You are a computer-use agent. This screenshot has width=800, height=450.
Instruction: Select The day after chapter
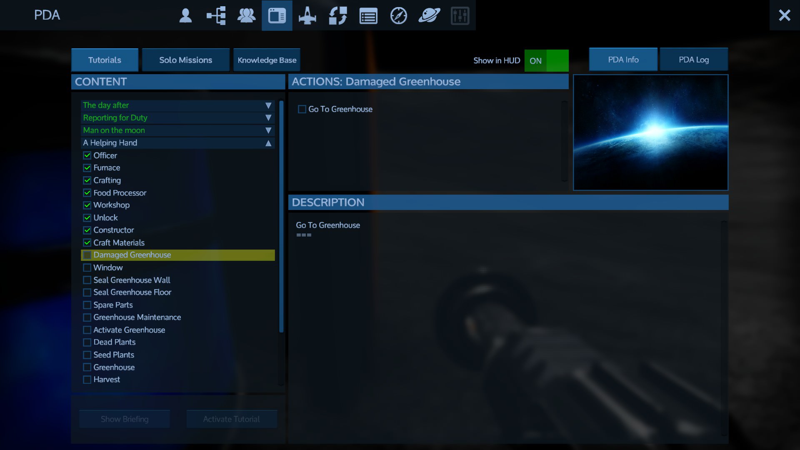tap(177, 105)
